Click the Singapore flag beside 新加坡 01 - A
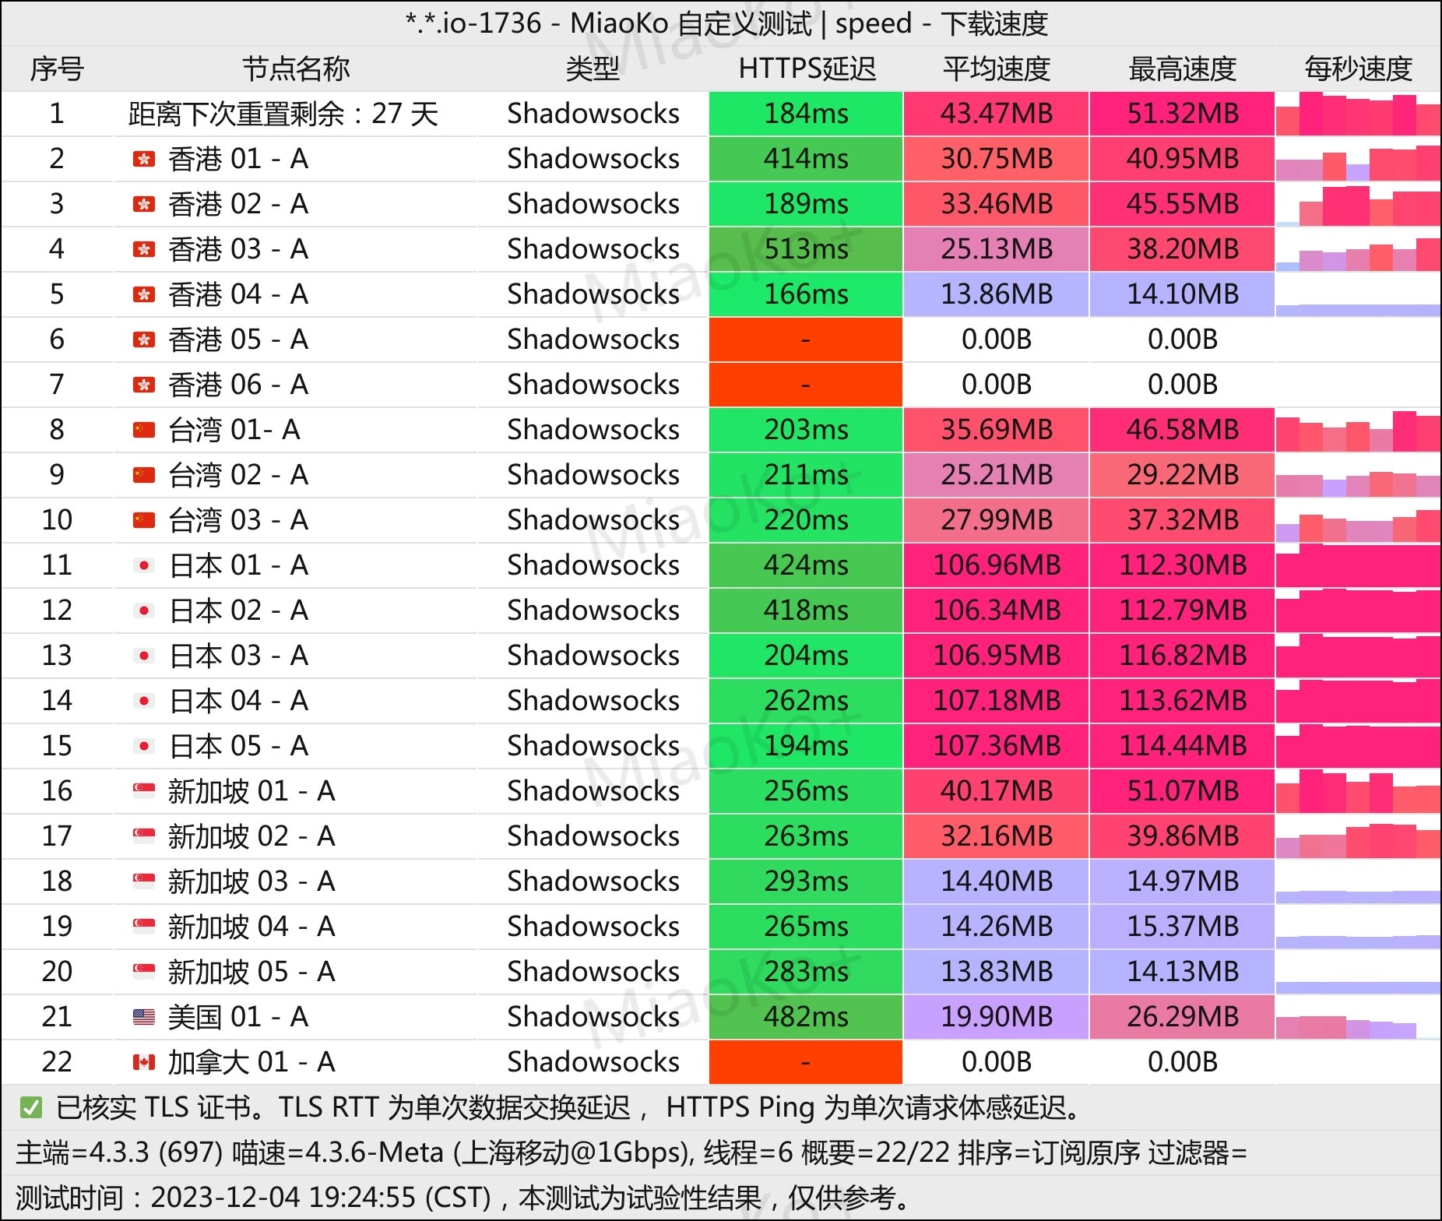 pyautogui.click(x=143, y=791)
